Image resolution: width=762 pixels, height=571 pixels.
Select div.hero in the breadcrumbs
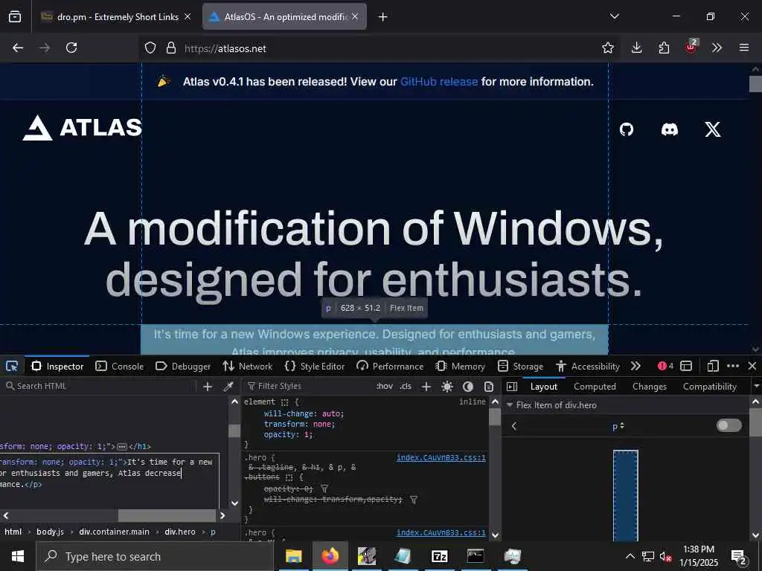click(180, 532)
